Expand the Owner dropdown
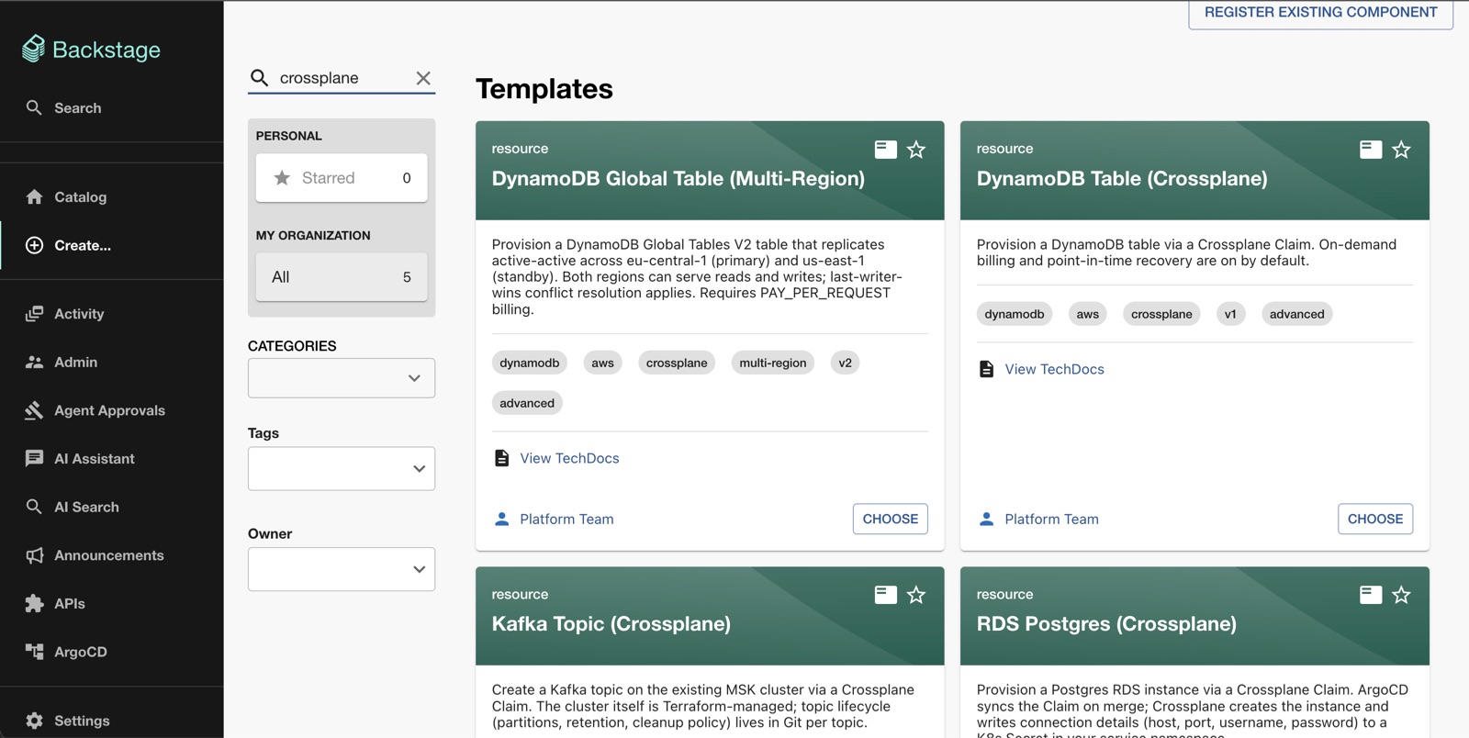Image resolution: width=1469 pixels, height=738 pixels. tap(342, 569)
